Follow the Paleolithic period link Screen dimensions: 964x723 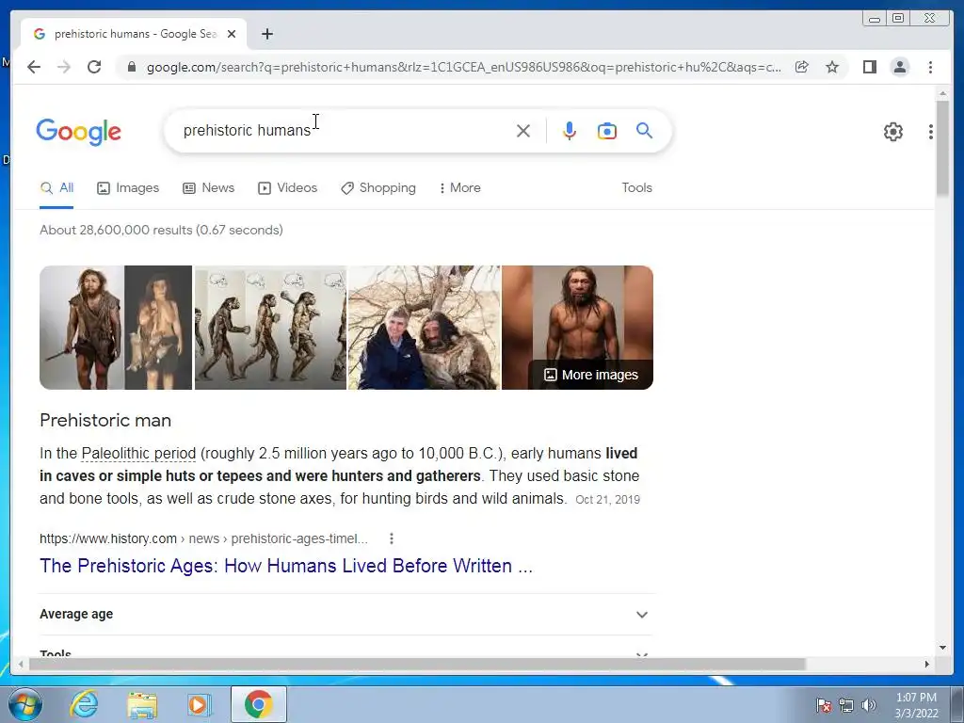138,454
